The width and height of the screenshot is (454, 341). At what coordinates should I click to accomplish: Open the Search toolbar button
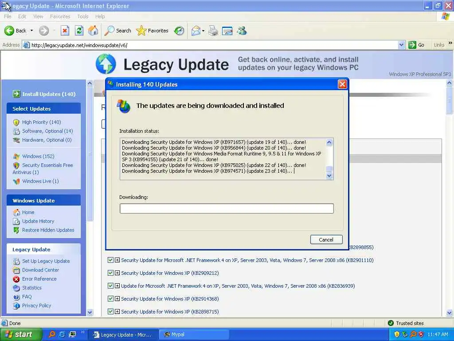pyautogui.click(x=118, y=31)
